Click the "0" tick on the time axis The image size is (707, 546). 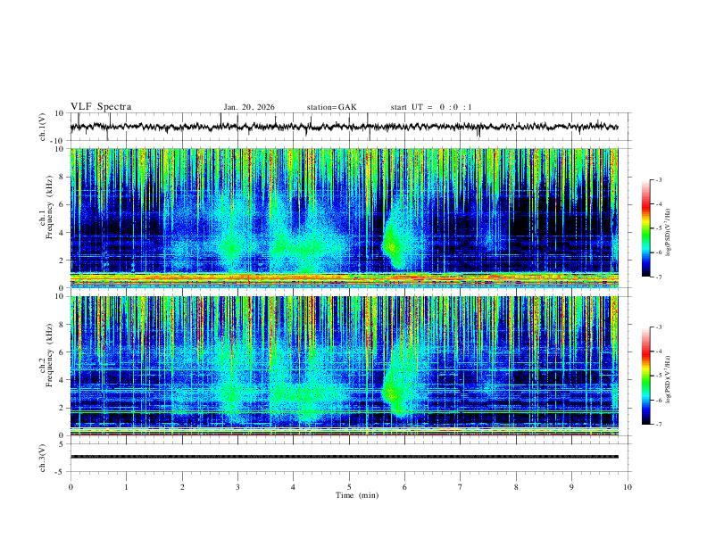coord(71,487)
